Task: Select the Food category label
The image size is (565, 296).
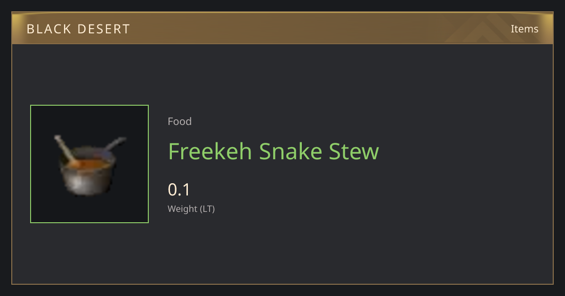Action: 179,121
